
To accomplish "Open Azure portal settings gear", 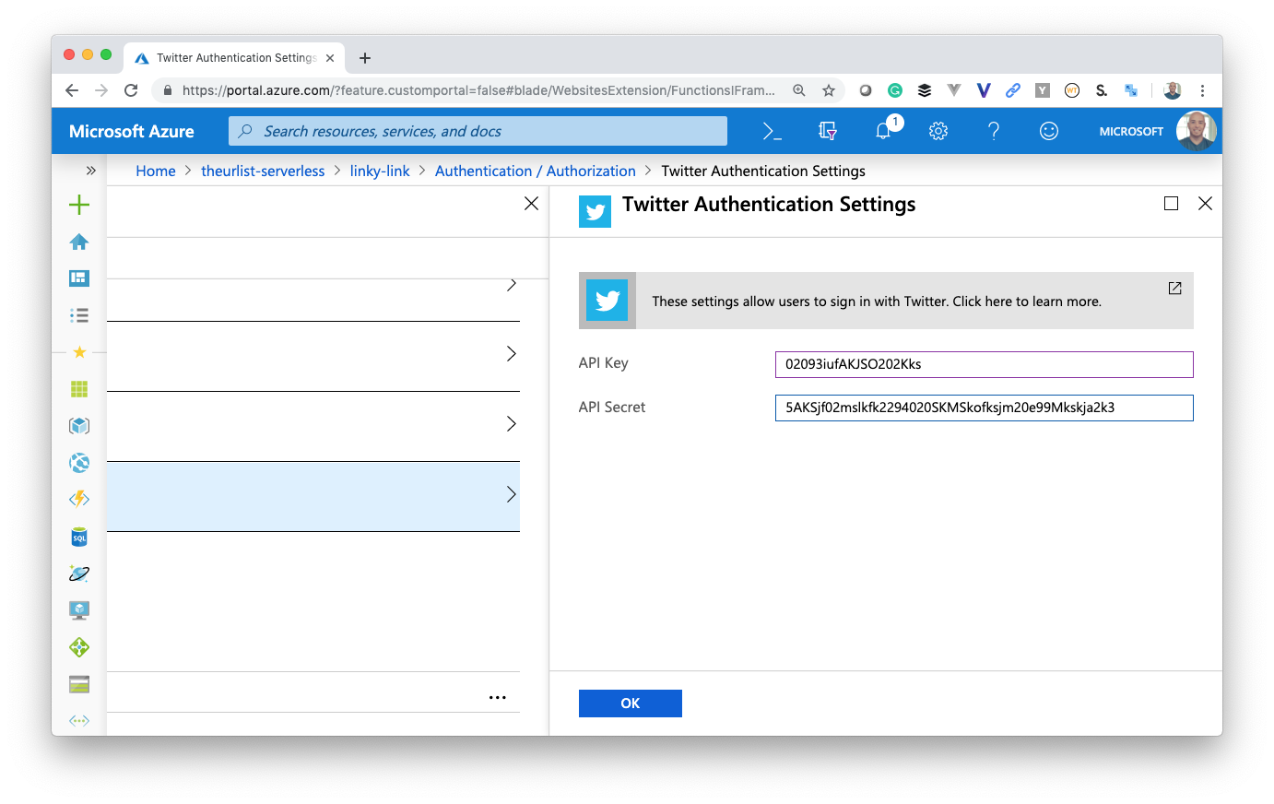I will point(938,131).
